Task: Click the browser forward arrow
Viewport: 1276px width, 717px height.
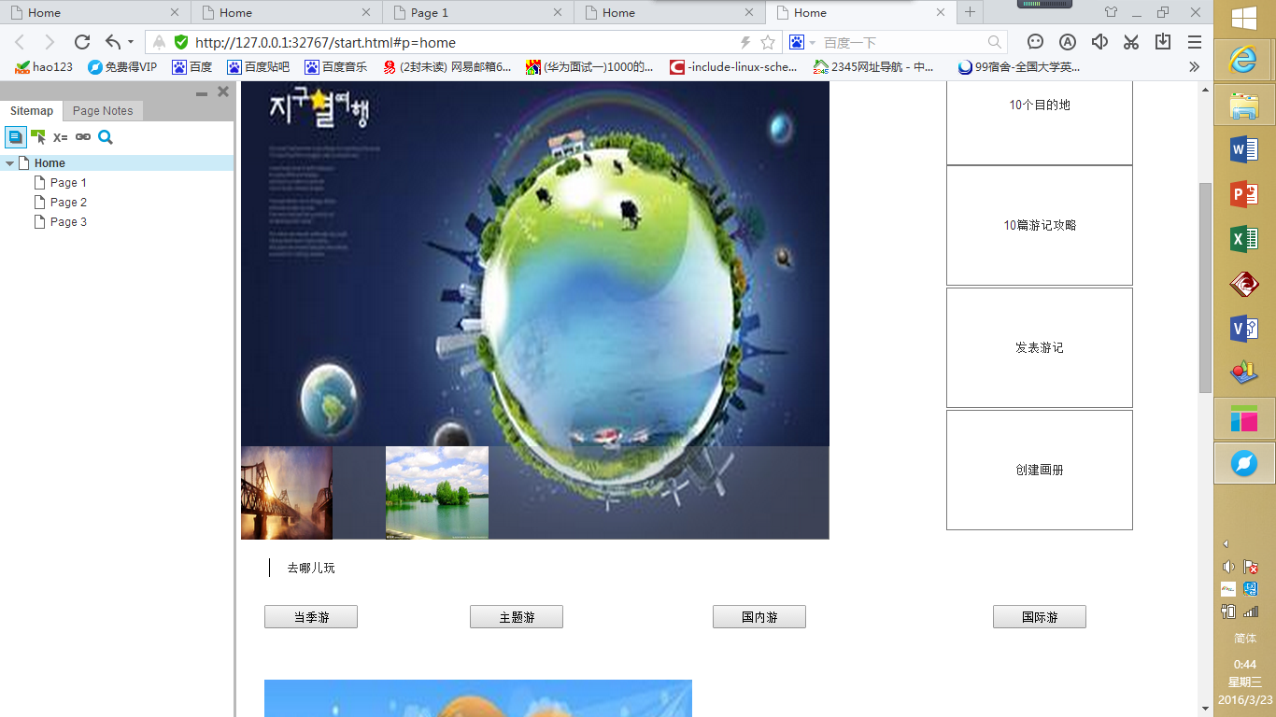Action: coord(50,42)
